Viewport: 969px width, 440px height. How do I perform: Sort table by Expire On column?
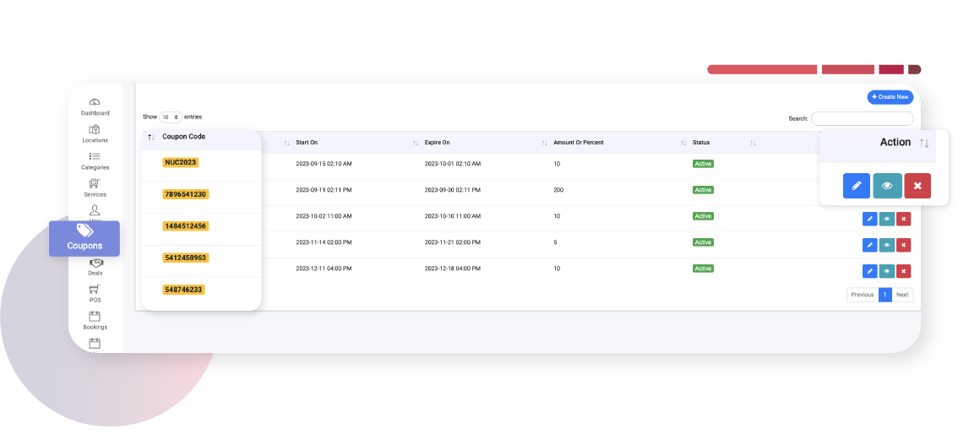pyautogui.click(x=416, y=143)
